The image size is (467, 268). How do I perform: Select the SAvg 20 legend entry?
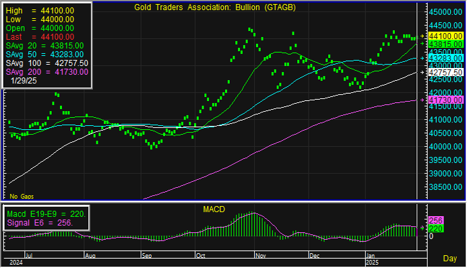44,46
